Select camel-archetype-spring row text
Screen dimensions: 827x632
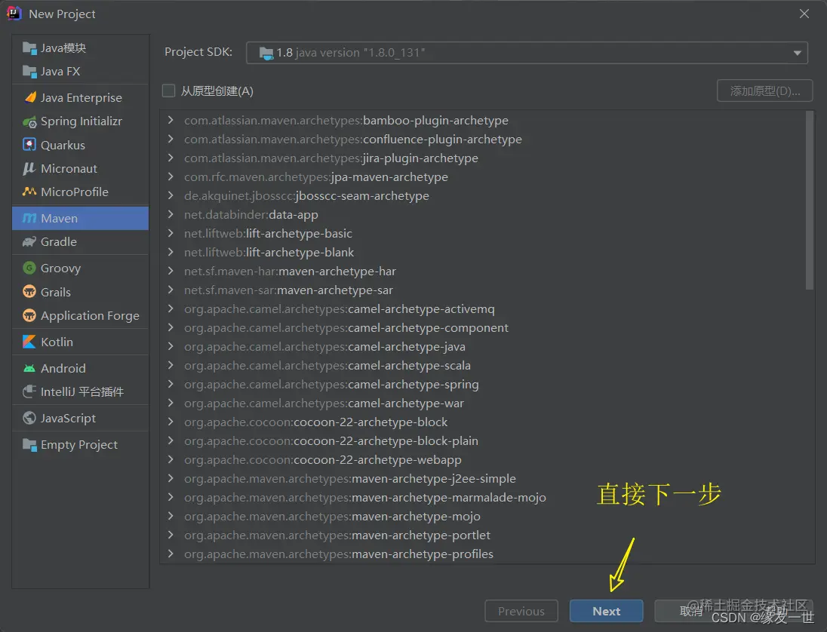[x=331, y=385]
